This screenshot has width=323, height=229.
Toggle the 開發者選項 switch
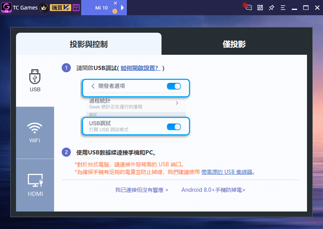tap(174, 86)
